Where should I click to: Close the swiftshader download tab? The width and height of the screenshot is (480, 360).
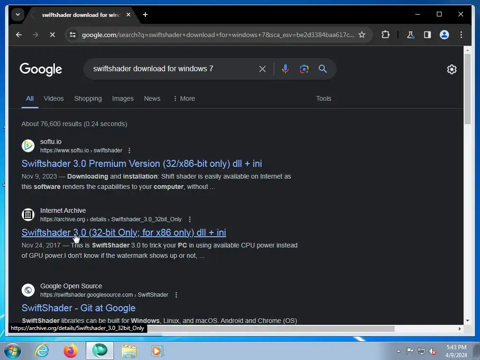[x=128, y=15]
